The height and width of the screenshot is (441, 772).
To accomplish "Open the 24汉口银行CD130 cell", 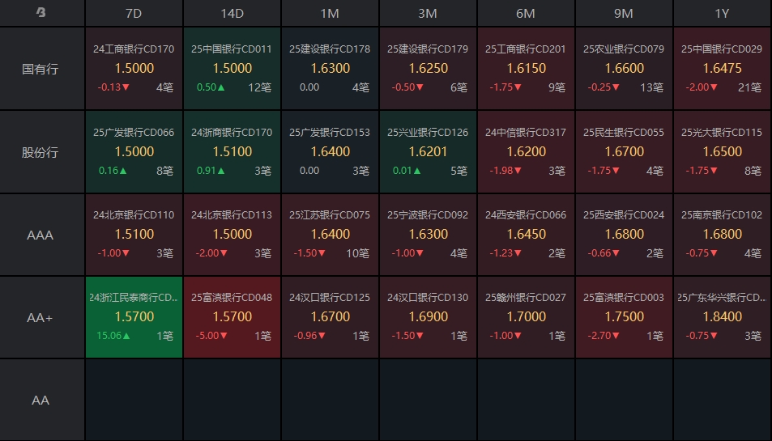I will [428, 317].
